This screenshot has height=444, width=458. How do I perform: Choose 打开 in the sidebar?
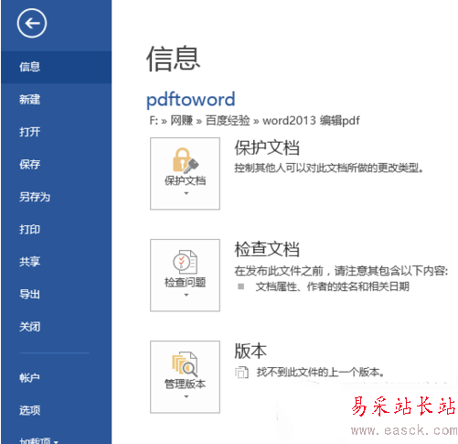click(57, 132)
